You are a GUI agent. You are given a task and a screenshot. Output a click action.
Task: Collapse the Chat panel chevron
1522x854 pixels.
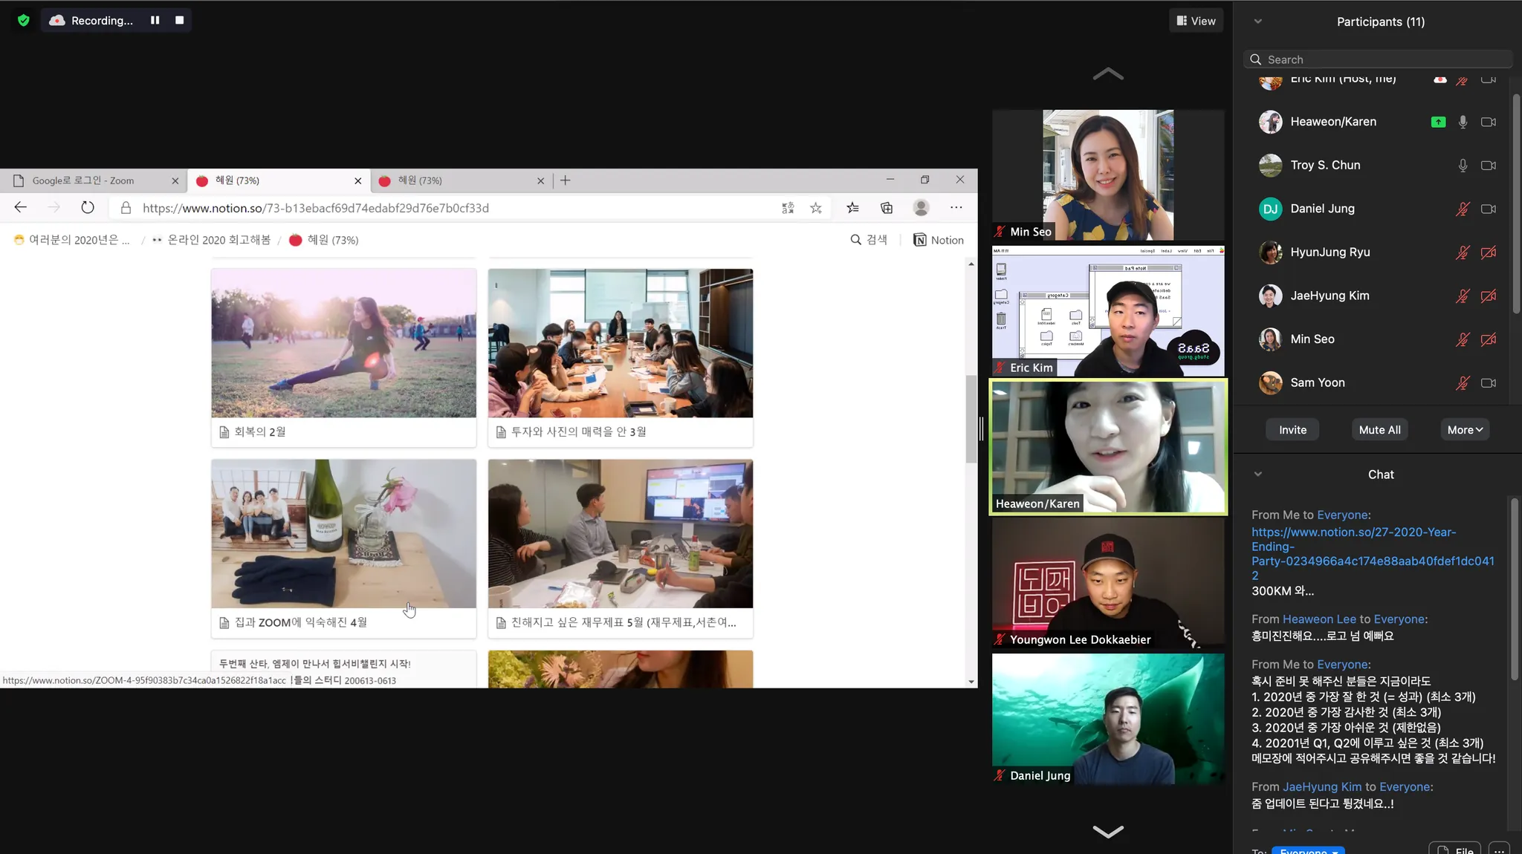(x=1257, y=475)
